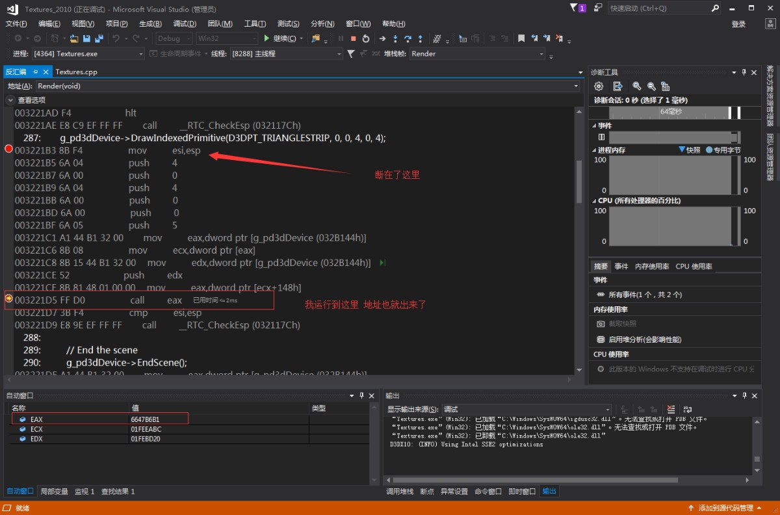
Task: Open the 堆栈帧 Render stack frame dropdown
Action: pyautogui.click(x=542, y=54)
